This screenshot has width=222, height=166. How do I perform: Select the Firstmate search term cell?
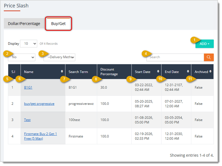[x=81, y=136]
